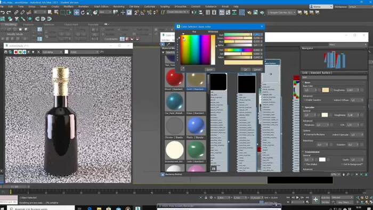Viewport: 373px width, 210px height.
Task: Open the Rendering menu
Action: [119, 6]
